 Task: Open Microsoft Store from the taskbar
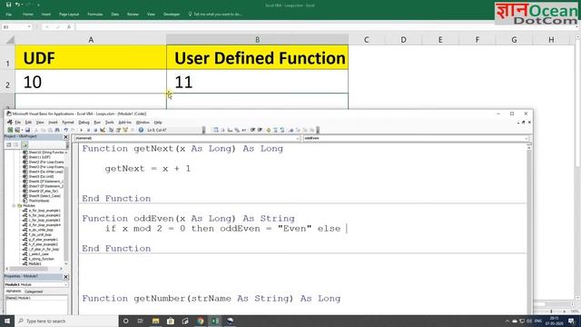(171, 321)
